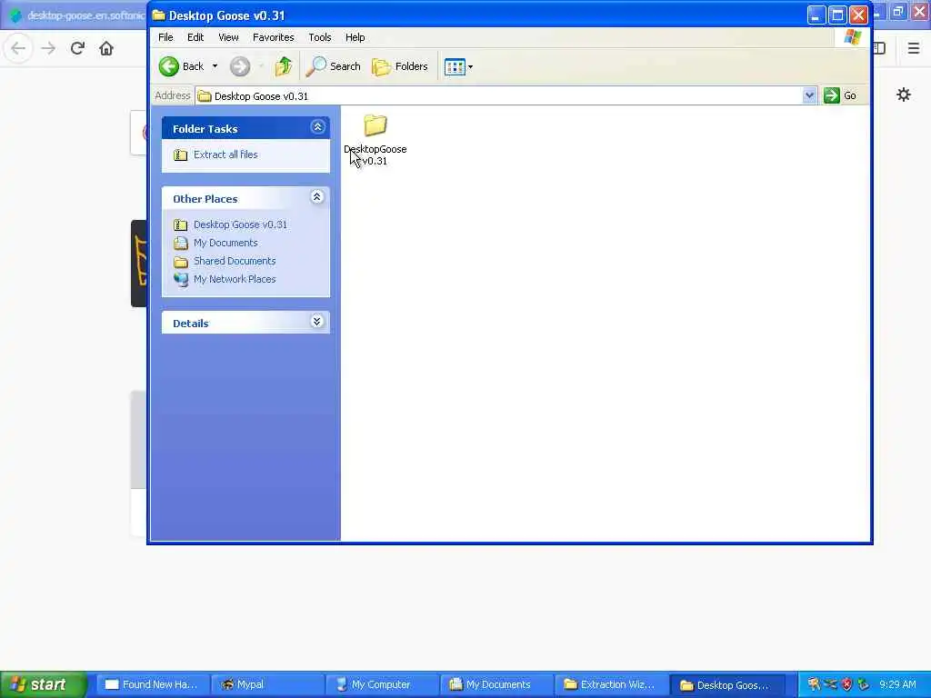Open Desktop Goose v0.31 in Other Places
931x698 pixels.
(240, 224)
